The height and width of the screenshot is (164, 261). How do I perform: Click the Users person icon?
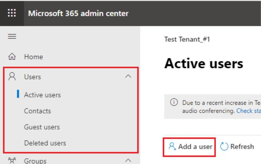12,77
